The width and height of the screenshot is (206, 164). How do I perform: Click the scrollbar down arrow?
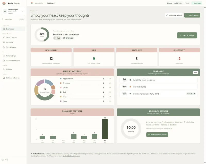pyautogui.click(x=205, y=163)
